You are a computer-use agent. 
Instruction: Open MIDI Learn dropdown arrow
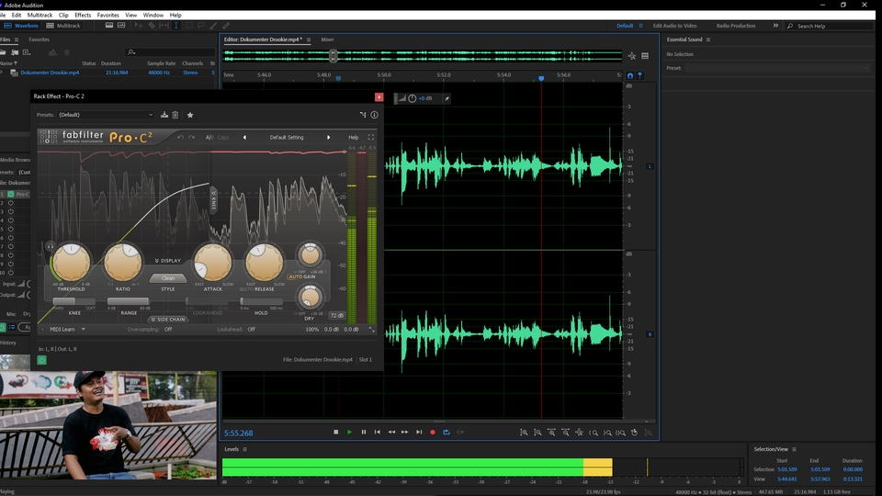[84, 330]
